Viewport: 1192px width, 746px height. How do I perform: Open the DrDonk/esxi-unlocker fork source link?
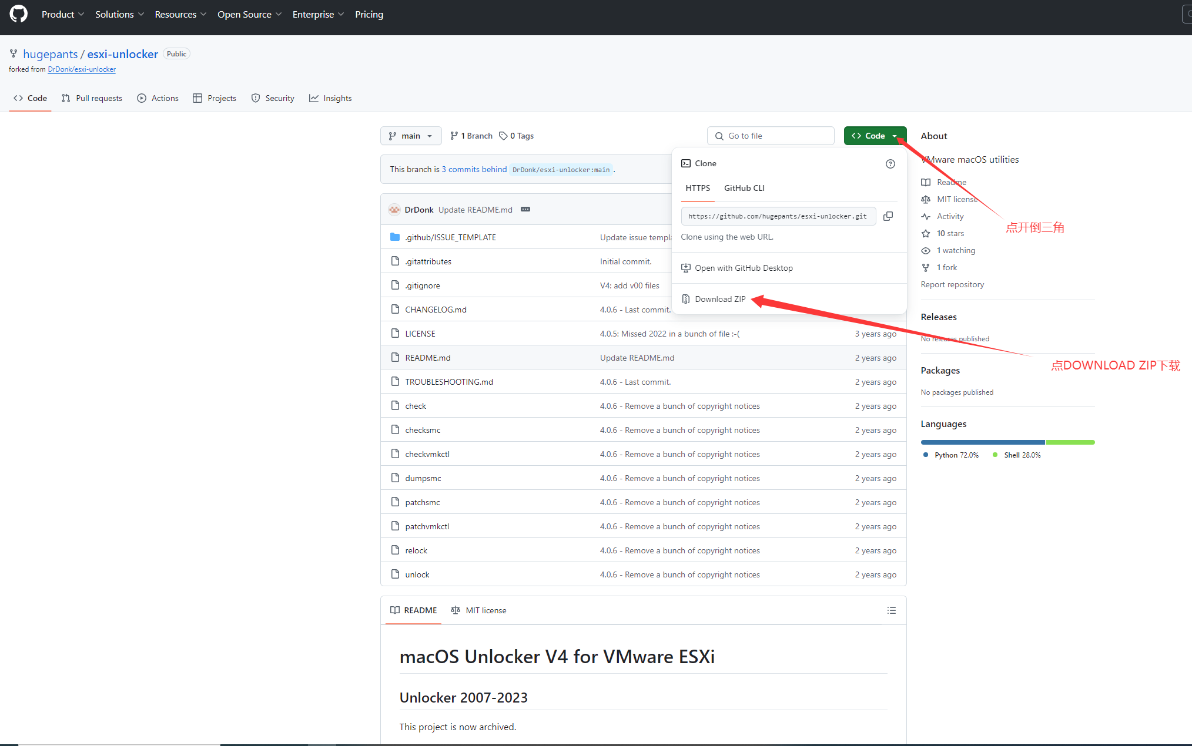click(82, 69)
